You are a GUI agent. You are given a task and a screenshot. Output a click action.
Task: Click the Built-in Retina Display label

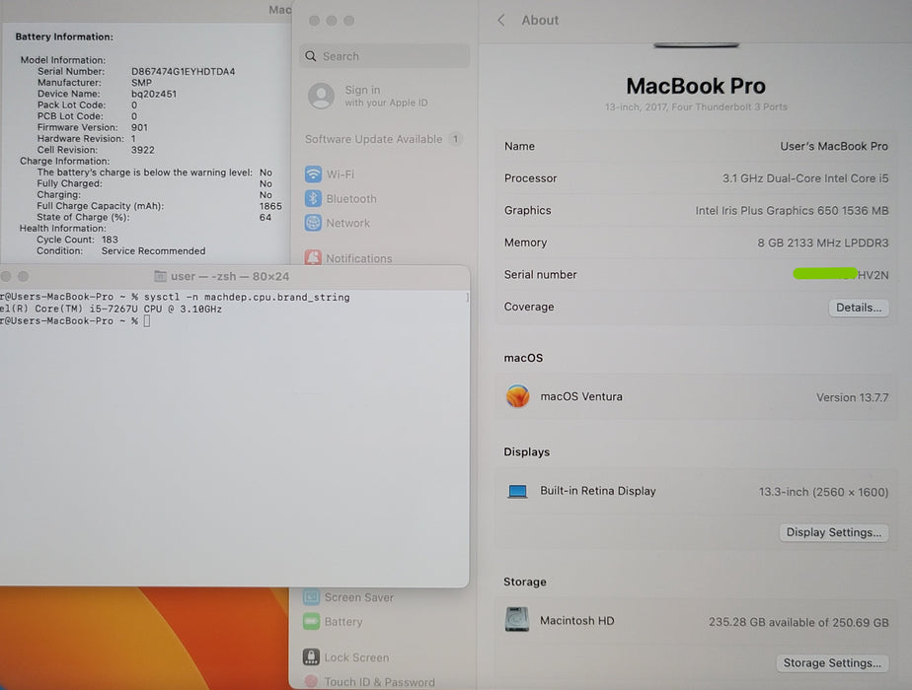(x=597, y=491)
